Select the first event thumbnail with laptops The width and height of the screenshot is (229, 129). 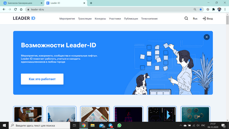28,114
